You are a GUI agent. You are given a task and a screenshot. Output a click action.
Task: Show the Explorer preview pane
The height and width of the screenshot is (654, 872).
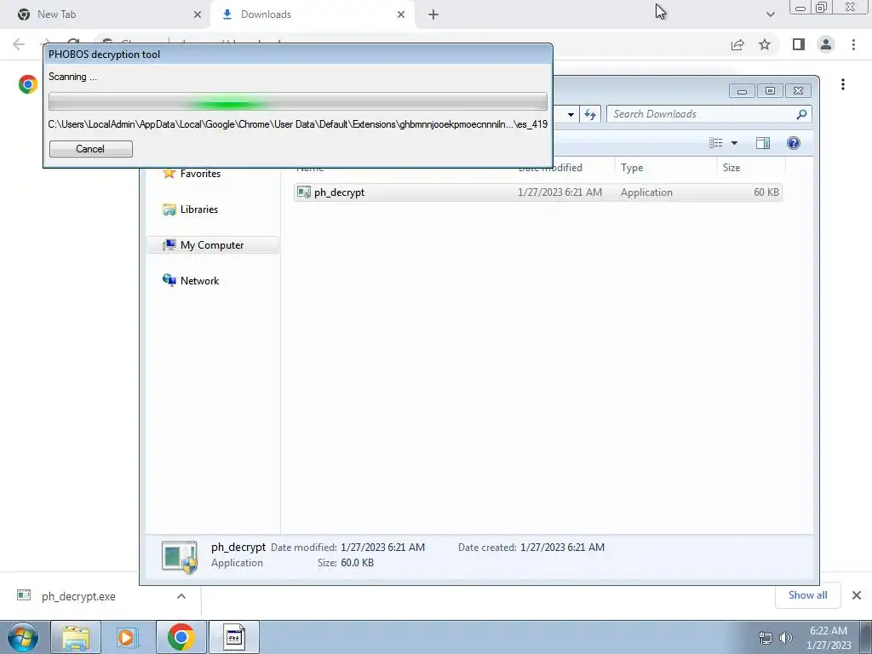coord(763,143)
